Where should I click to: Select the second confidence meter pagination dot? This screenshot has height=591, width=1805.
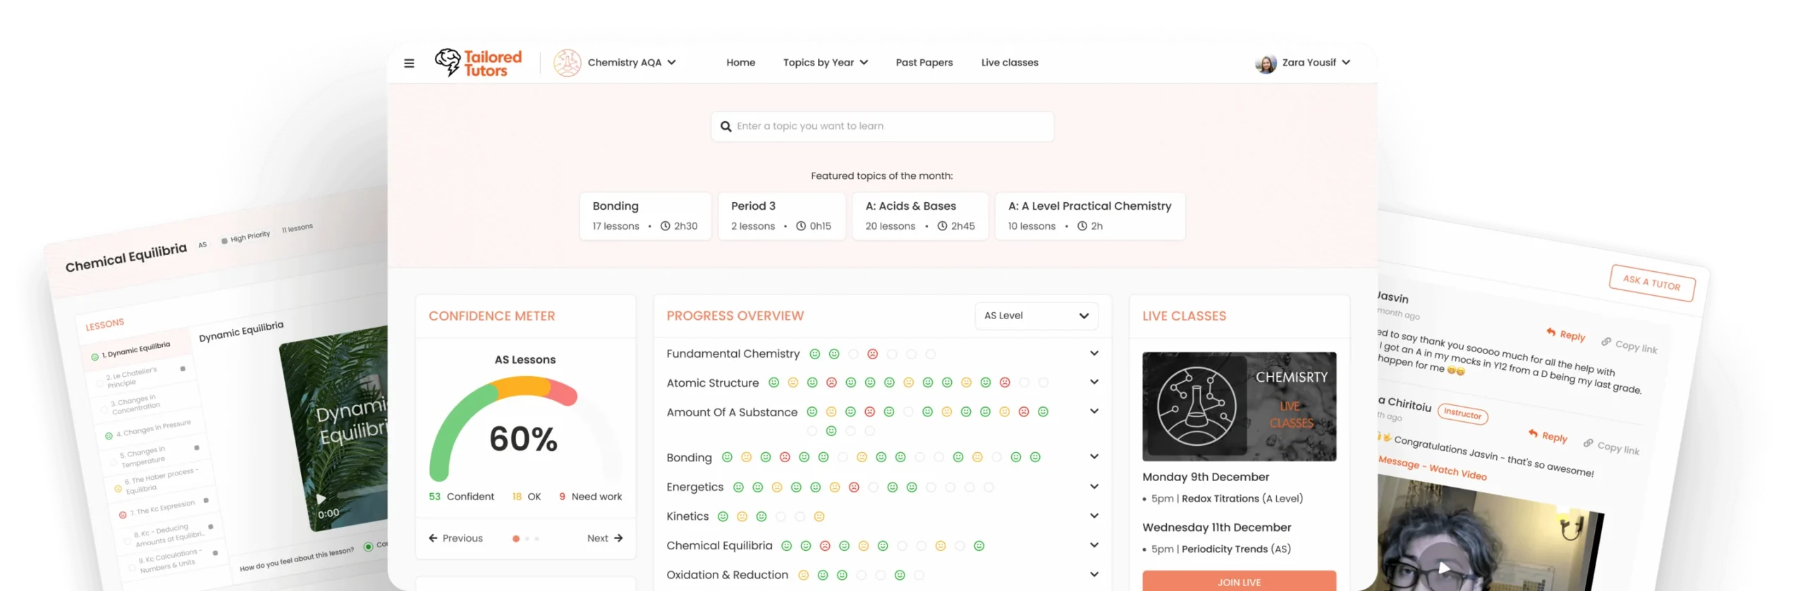coord(527,539)
